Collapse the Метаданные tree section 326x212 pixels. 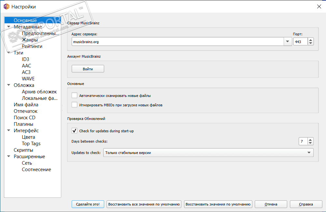click(x=8, y=27)
